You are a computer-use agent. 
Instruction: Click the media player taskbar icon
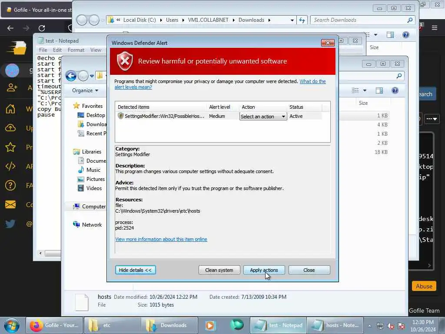(x=210, y=325)
